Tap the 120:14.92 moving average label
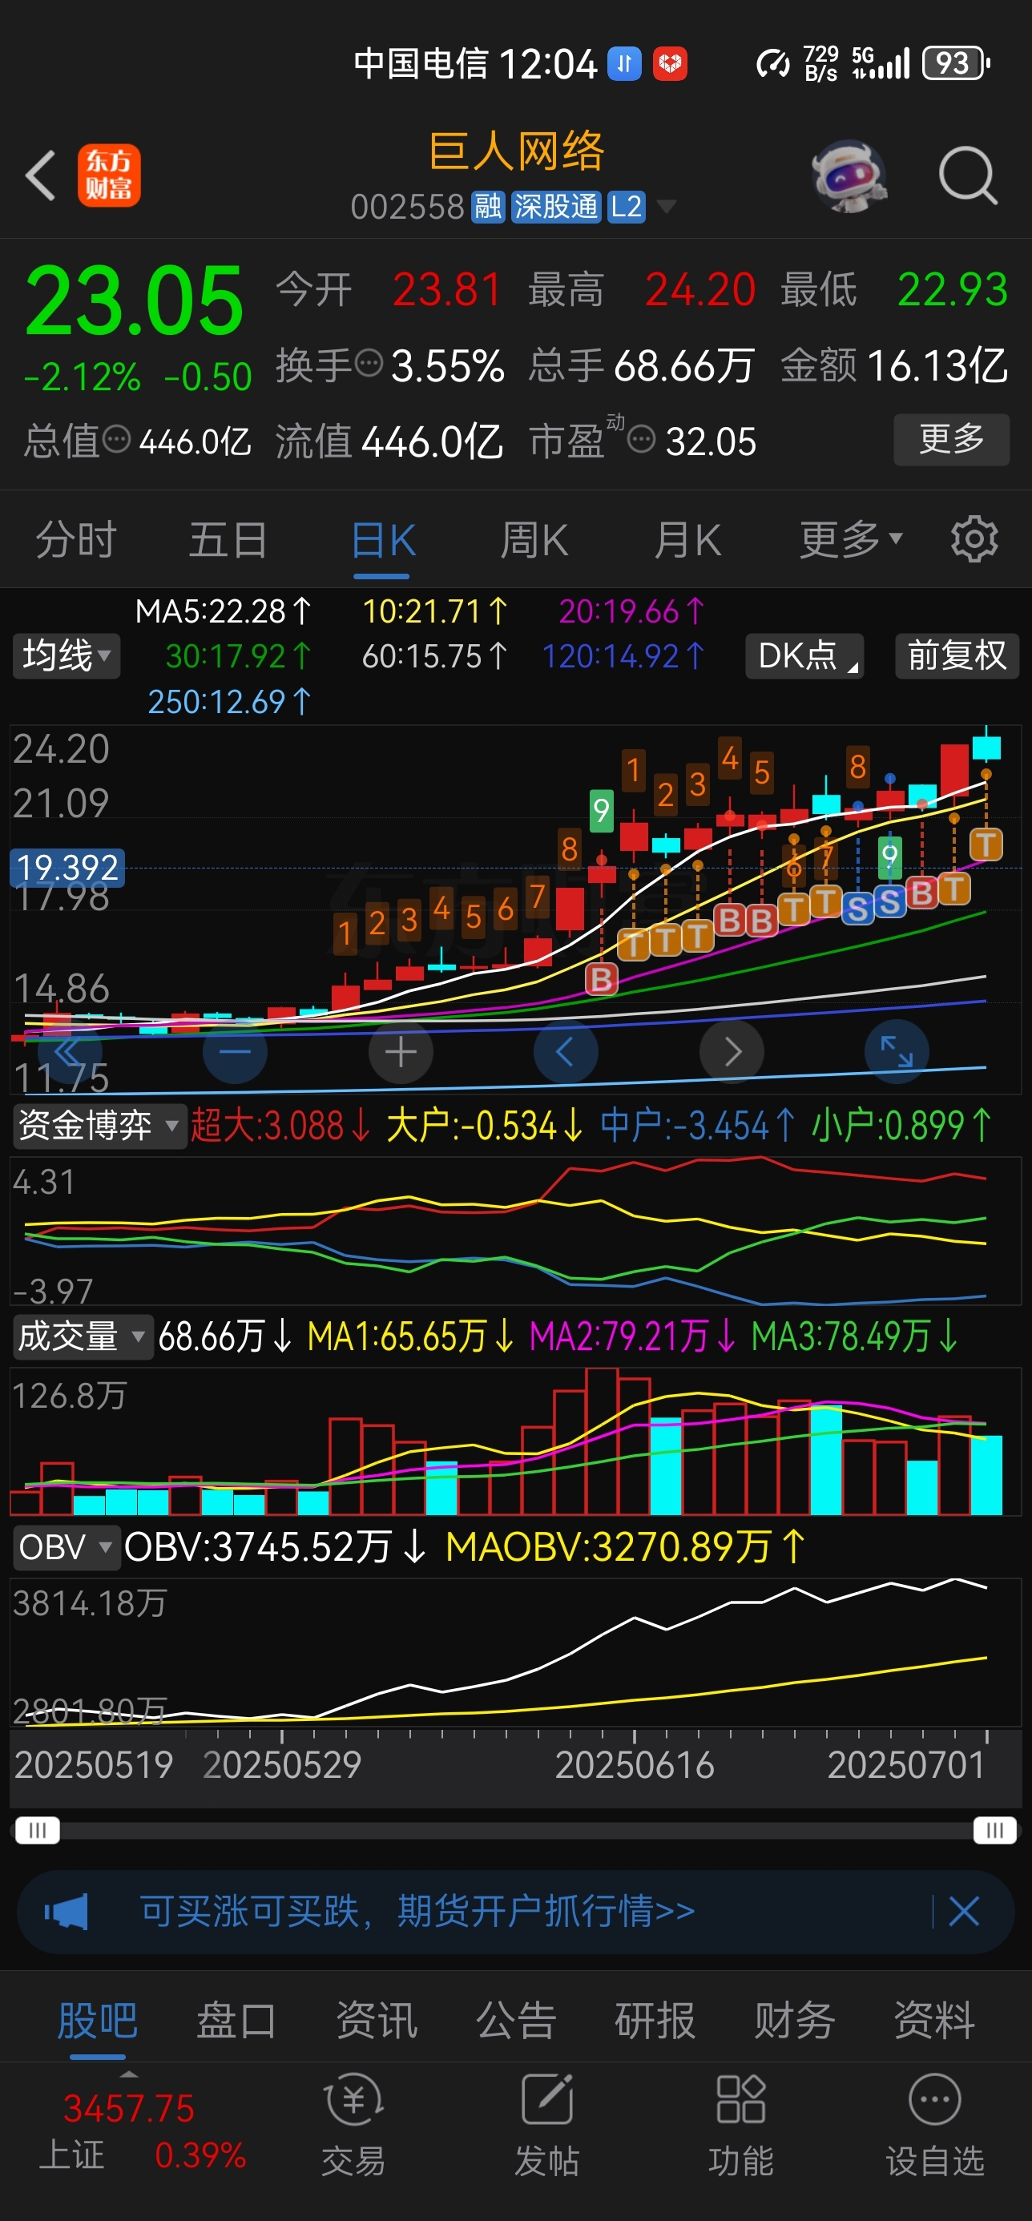Image resolution: width=1032 pixels, height=2221 pixels. [623, 657]
